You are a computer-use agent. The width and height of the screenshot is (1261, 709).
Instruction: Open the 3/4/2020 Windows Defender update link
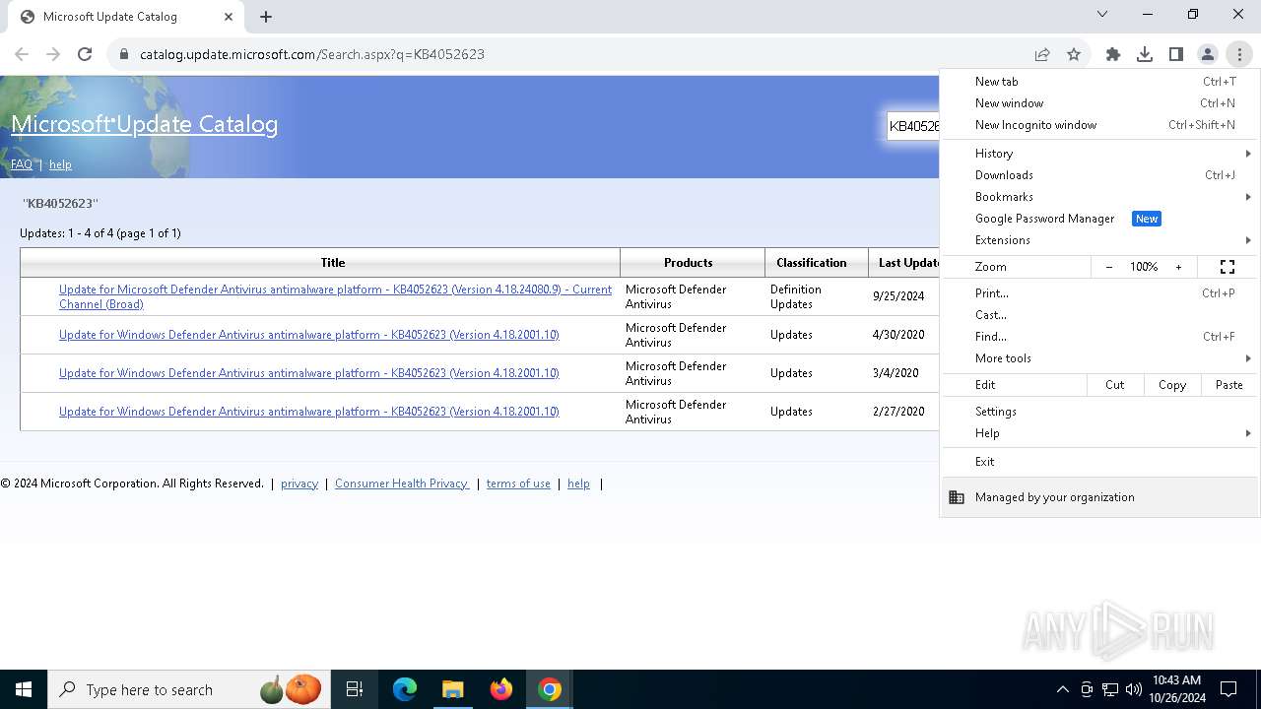click(309, 373)
